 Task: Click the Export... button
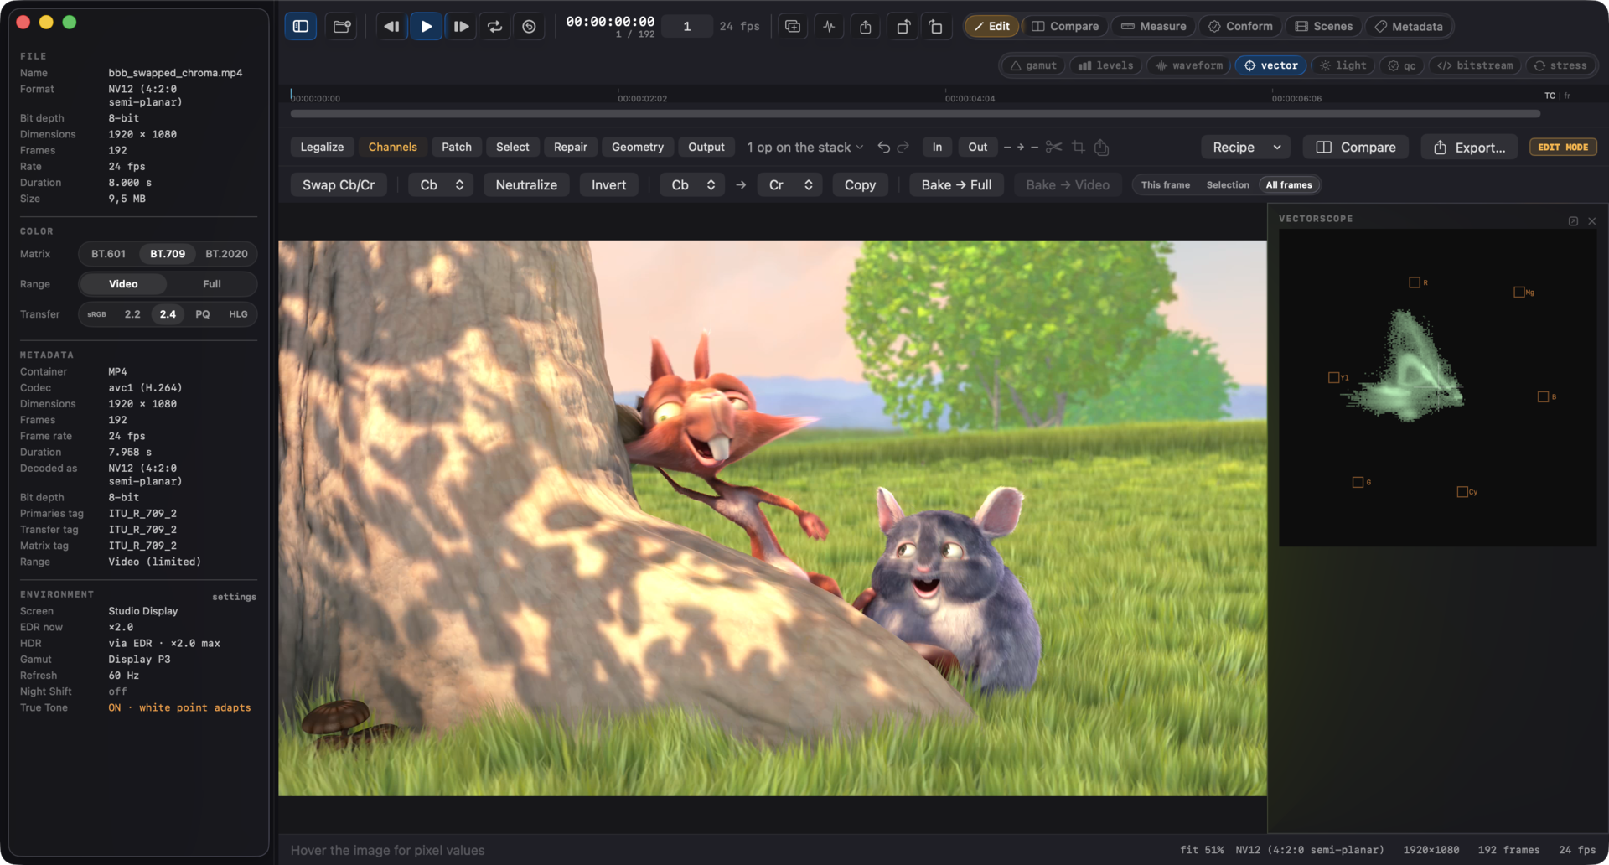coord(1470,148)
